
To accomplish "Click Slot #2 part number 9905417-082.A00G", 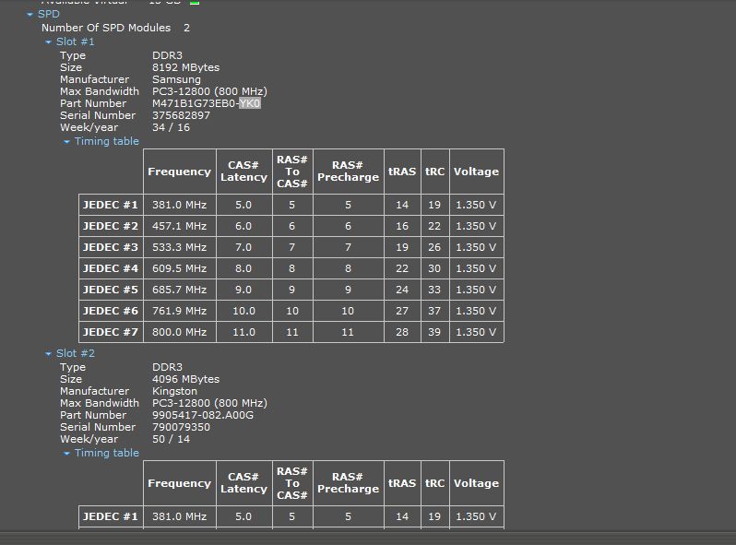I will click(x=202, y=416).
